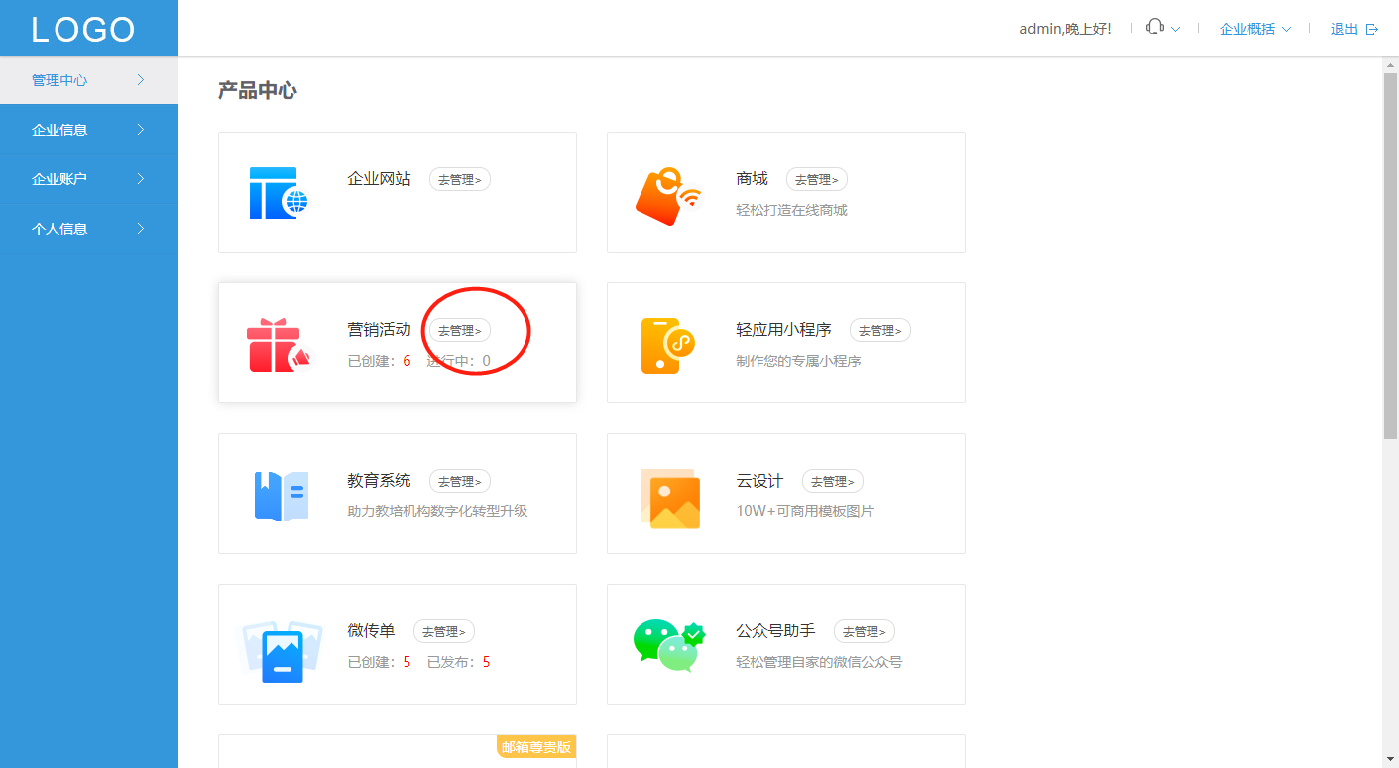This screenshot has height=768, width=1399.
Task: Click 去管理 for 云设计
Action: pos(833,482)
